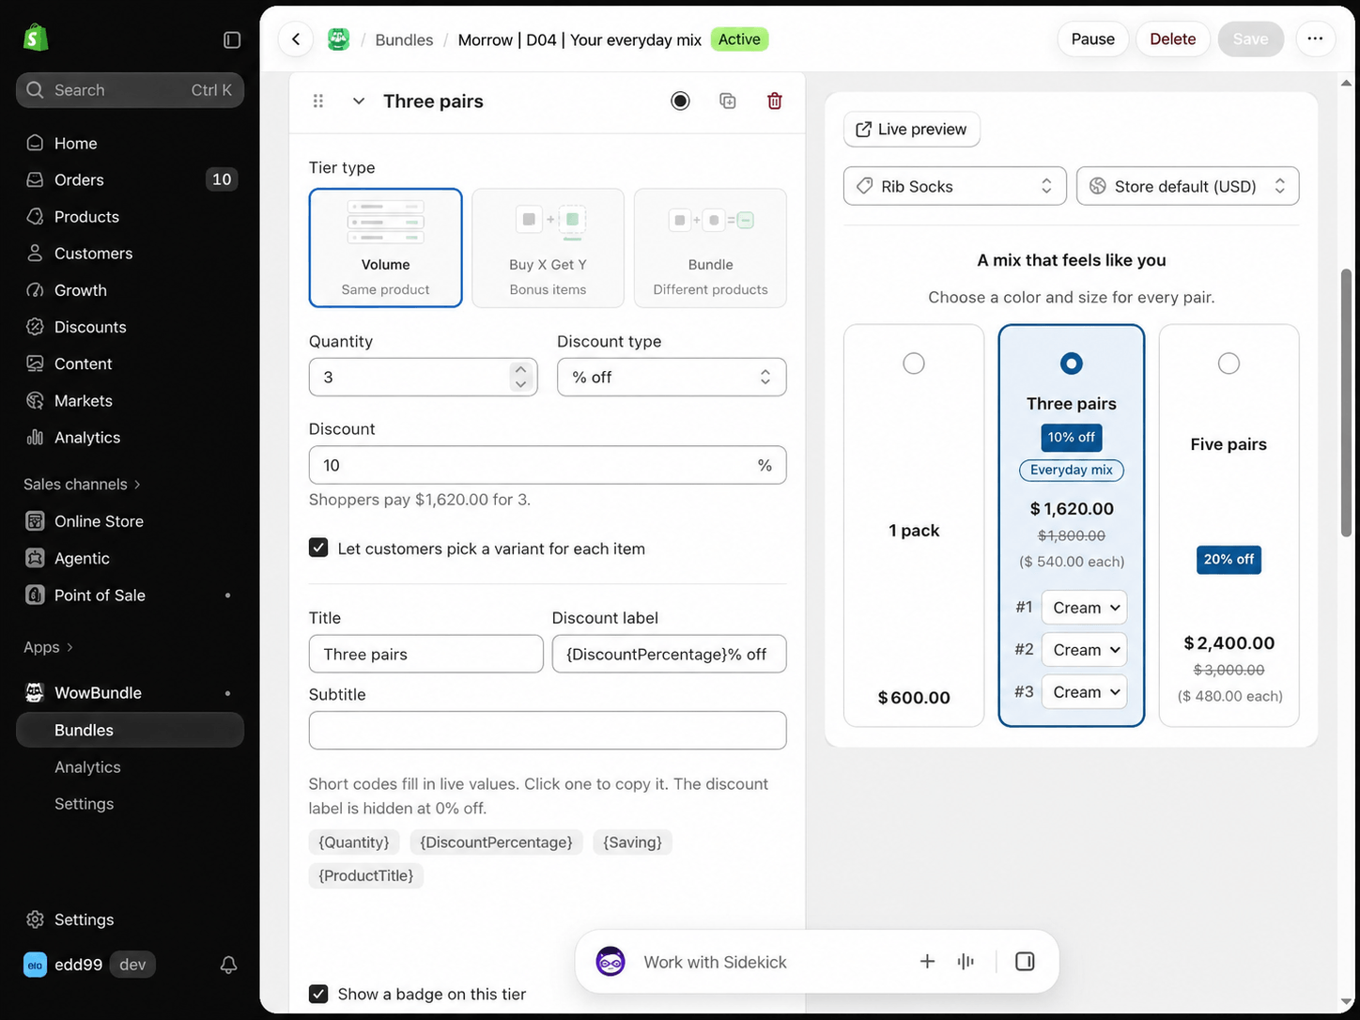The image size is (1360, 1020).
Task: Open Discounts in the sidebar
Action: tap(130, 327)
